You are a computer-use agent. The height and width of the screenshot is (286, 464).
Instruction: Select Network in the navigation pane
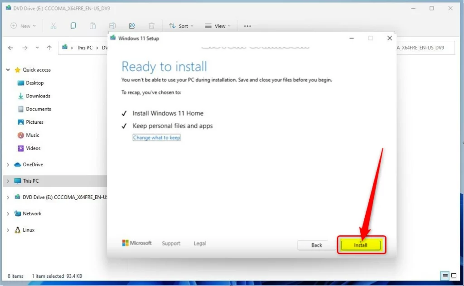(32, 214)
